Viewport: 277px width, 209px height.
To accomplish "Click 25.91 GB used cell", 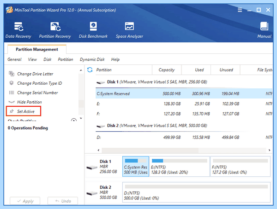I will 202,104.
